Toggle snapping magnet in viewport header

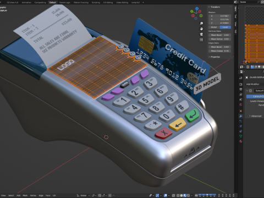pos(100,195)
